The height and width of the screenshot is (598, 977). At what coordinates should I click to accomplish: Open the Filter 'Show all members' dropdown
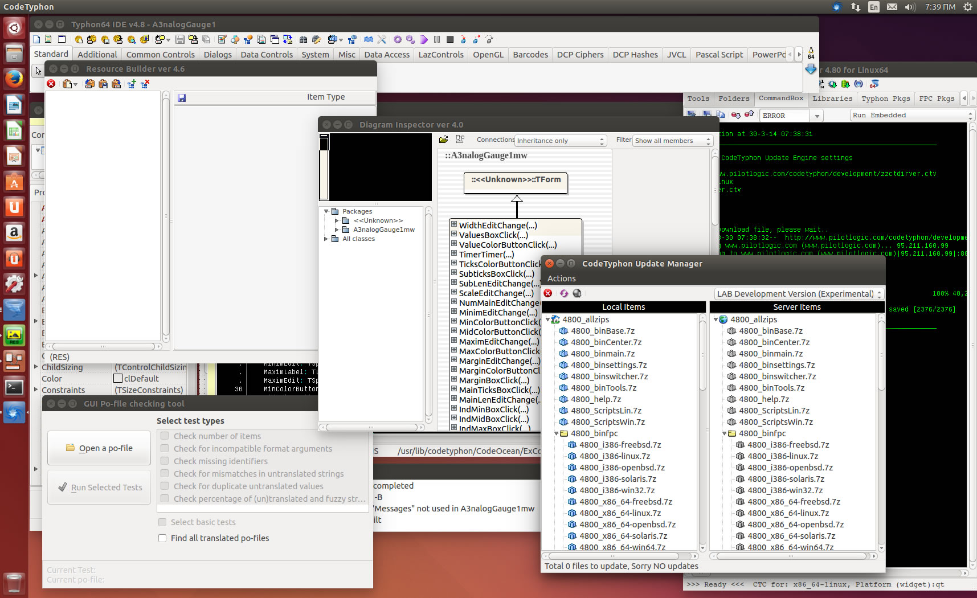[673, 141]
